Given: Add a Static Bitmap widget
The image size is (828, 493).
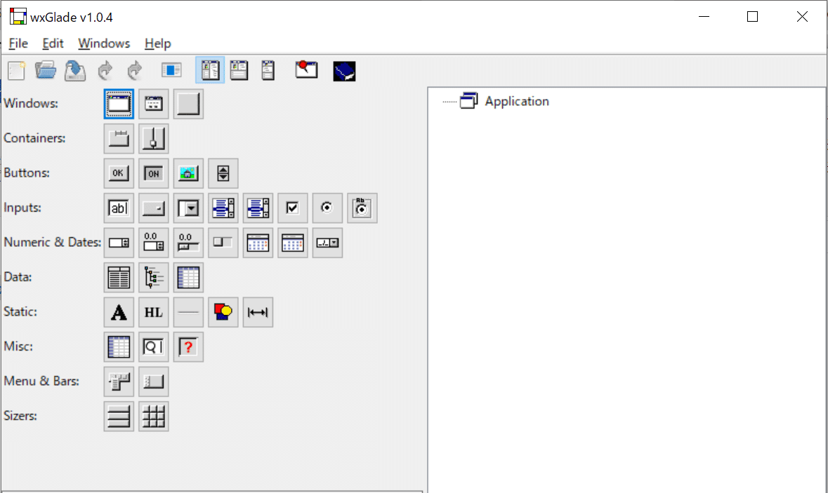Looking at the screenshot, I should click(x=223, y=313).
